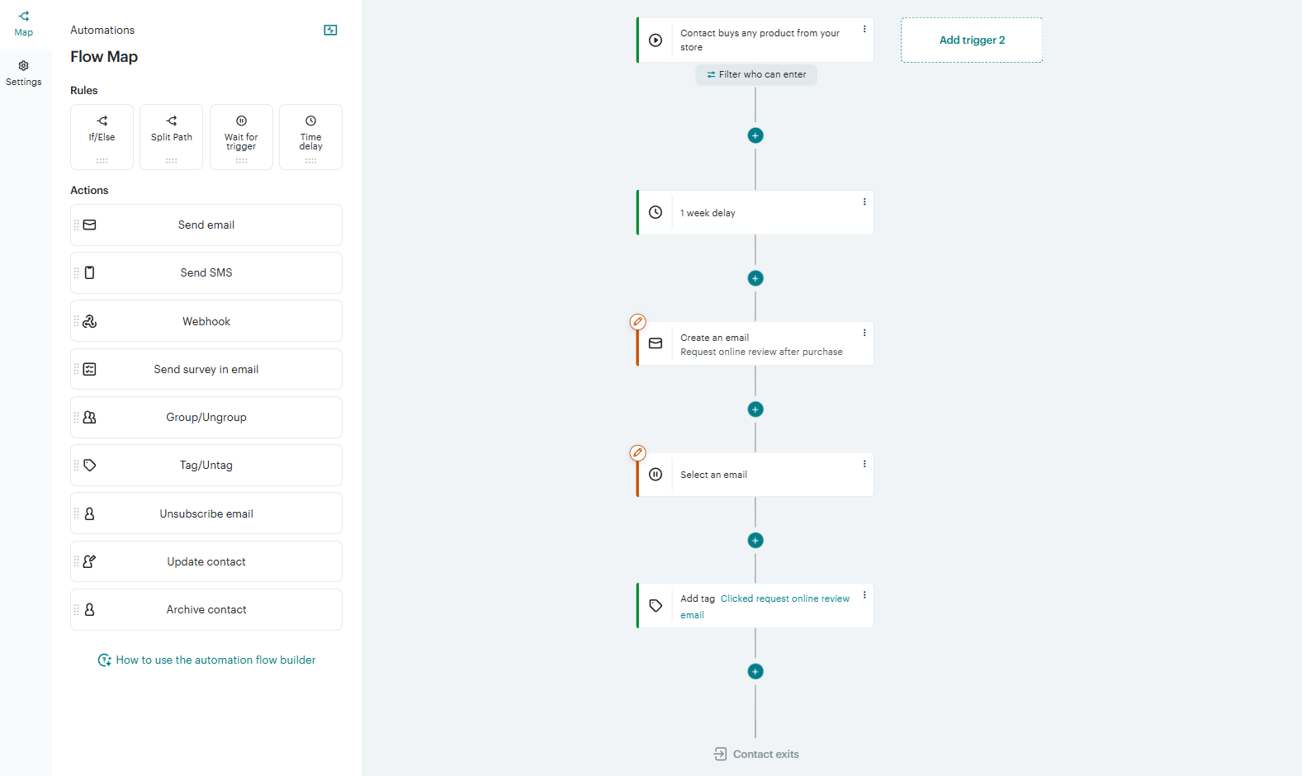Click the Unsubscribe email action

click(206, 513)
